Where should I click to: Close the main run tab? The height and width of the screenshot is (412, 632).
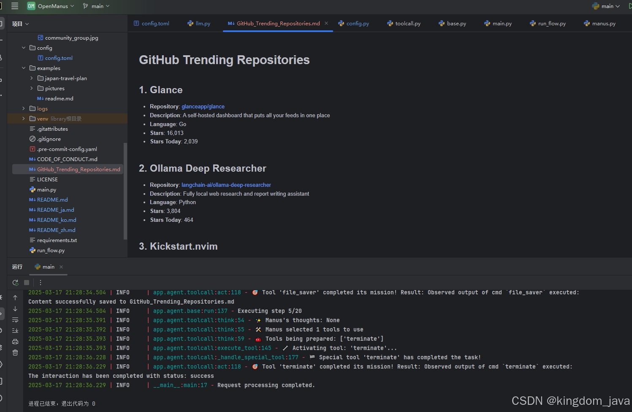tap(61, 267)
